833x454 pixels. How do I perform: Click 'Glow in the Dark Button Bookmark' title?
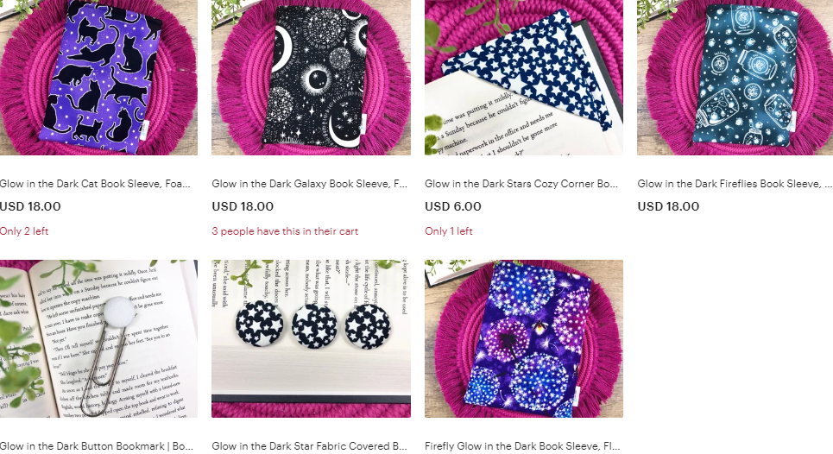tap(97, 446)
